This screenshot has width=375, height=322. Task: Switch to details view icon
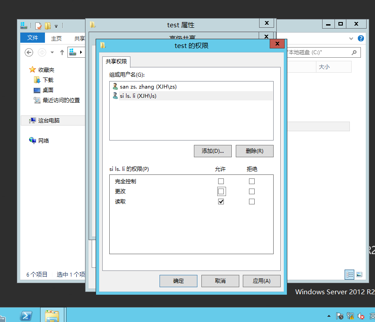coord(349,274)
